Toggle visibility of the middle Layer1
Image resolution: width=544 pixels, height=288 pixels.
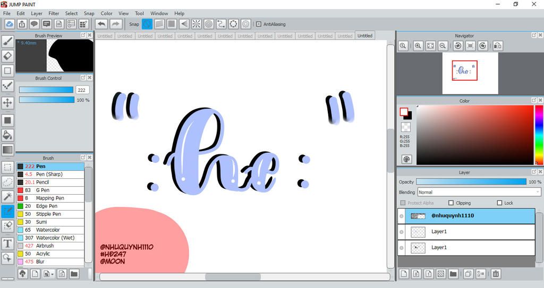[402, 232]
